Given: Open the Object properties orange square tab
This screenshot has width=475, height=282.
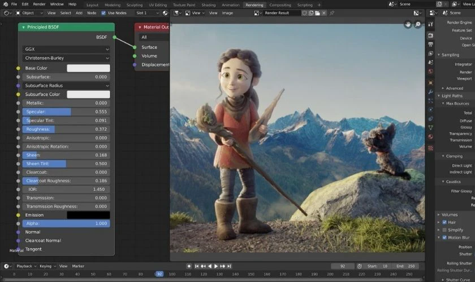Looking at the screenshot, I should [430, 82].
